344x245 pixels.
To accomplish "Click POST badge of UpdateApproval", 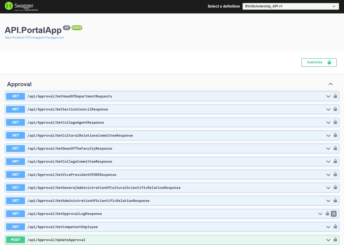I will [x=15, y=240].
